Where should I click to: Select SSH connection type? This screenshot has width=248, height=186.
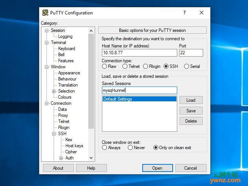click(x=166, y=66)
